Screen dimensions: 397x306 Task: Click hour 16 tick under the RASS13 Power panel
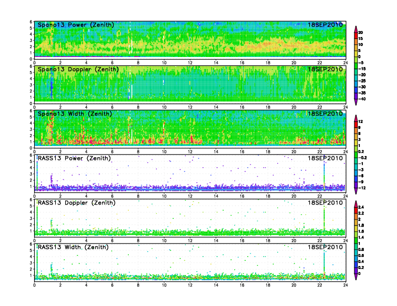242,196
